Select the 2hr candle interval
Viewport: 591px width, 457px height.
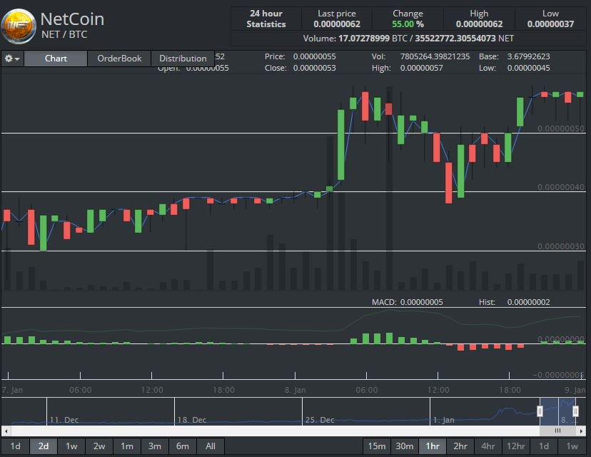tap(460, 446)
